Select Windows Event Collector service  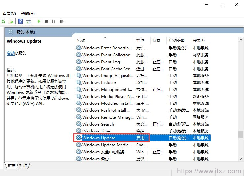(143, 55)
